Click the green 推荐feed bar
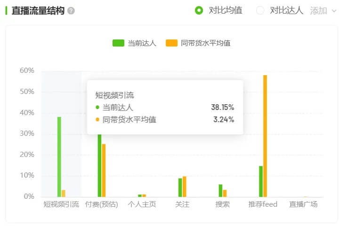Image resolution: width=340 pixels, height=226 pixels. (x=261, y=181)
